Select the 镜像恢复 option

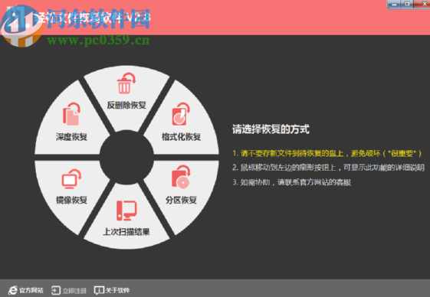(71, 200)
